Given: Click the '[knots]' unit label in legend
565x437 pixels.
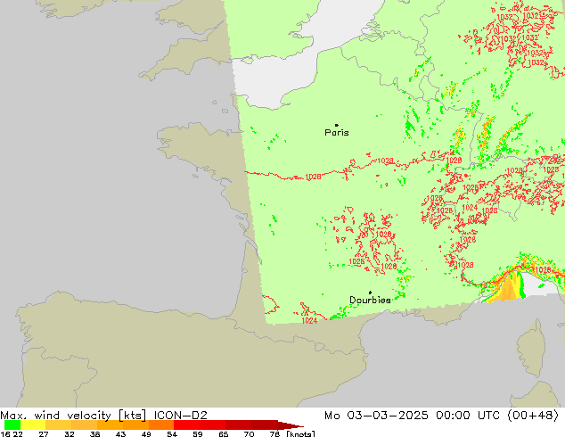Looking at the screenshot, I should [x=300, y=433].
